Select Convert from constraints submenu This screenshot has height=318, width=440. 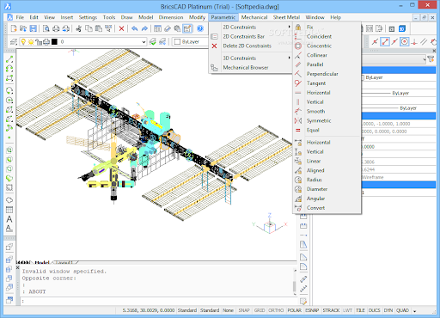click(315, 208)
